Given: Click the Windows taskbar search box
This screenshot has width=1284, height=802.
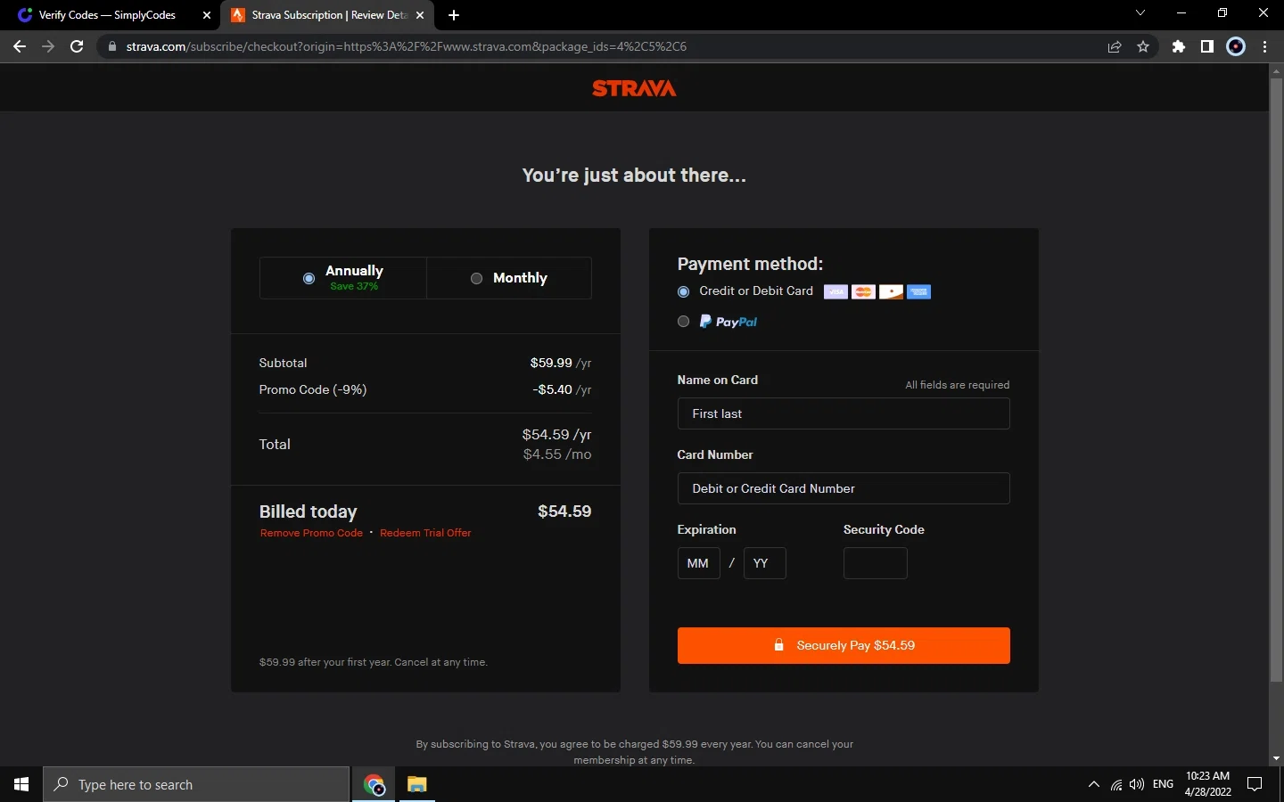Looking at the screenshot, I should coord(196,784).
